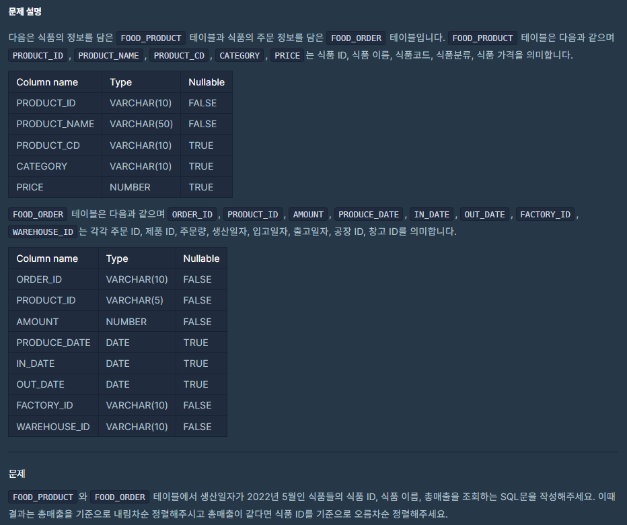This screenshot has width=627, height=525.
Task: Click PRODUCT_NAME cell in first table
Action: 55,124
